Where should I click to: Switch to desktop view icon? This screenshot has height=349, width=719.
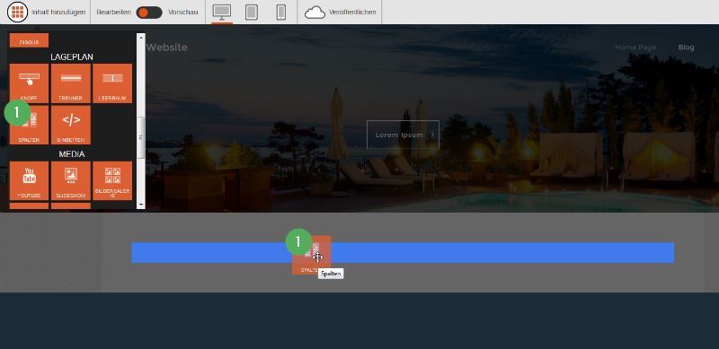click(221, 13)
